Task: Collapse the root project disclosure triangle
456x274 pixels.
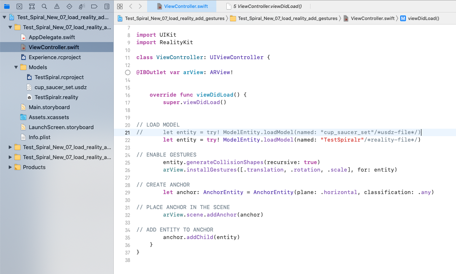Action: click(4, 17)
